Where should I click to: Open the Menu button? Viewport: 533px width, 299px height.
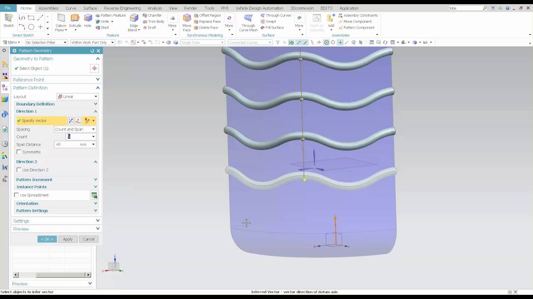coord(11,42)
